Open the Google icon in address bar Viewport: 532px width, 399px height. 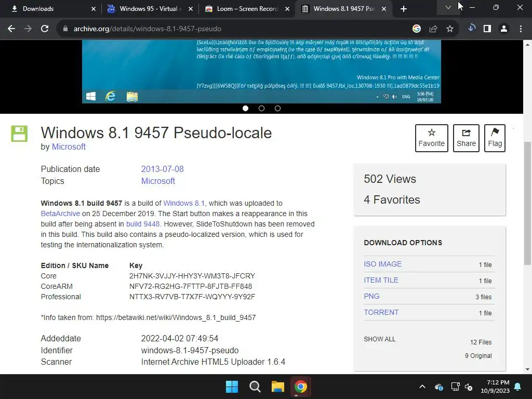point(417,29)
